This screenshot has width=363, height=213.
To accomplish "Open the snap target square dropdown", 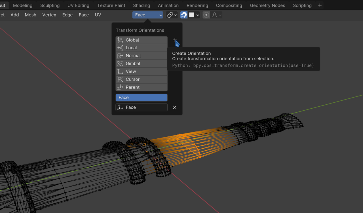I will click(192, 15).
